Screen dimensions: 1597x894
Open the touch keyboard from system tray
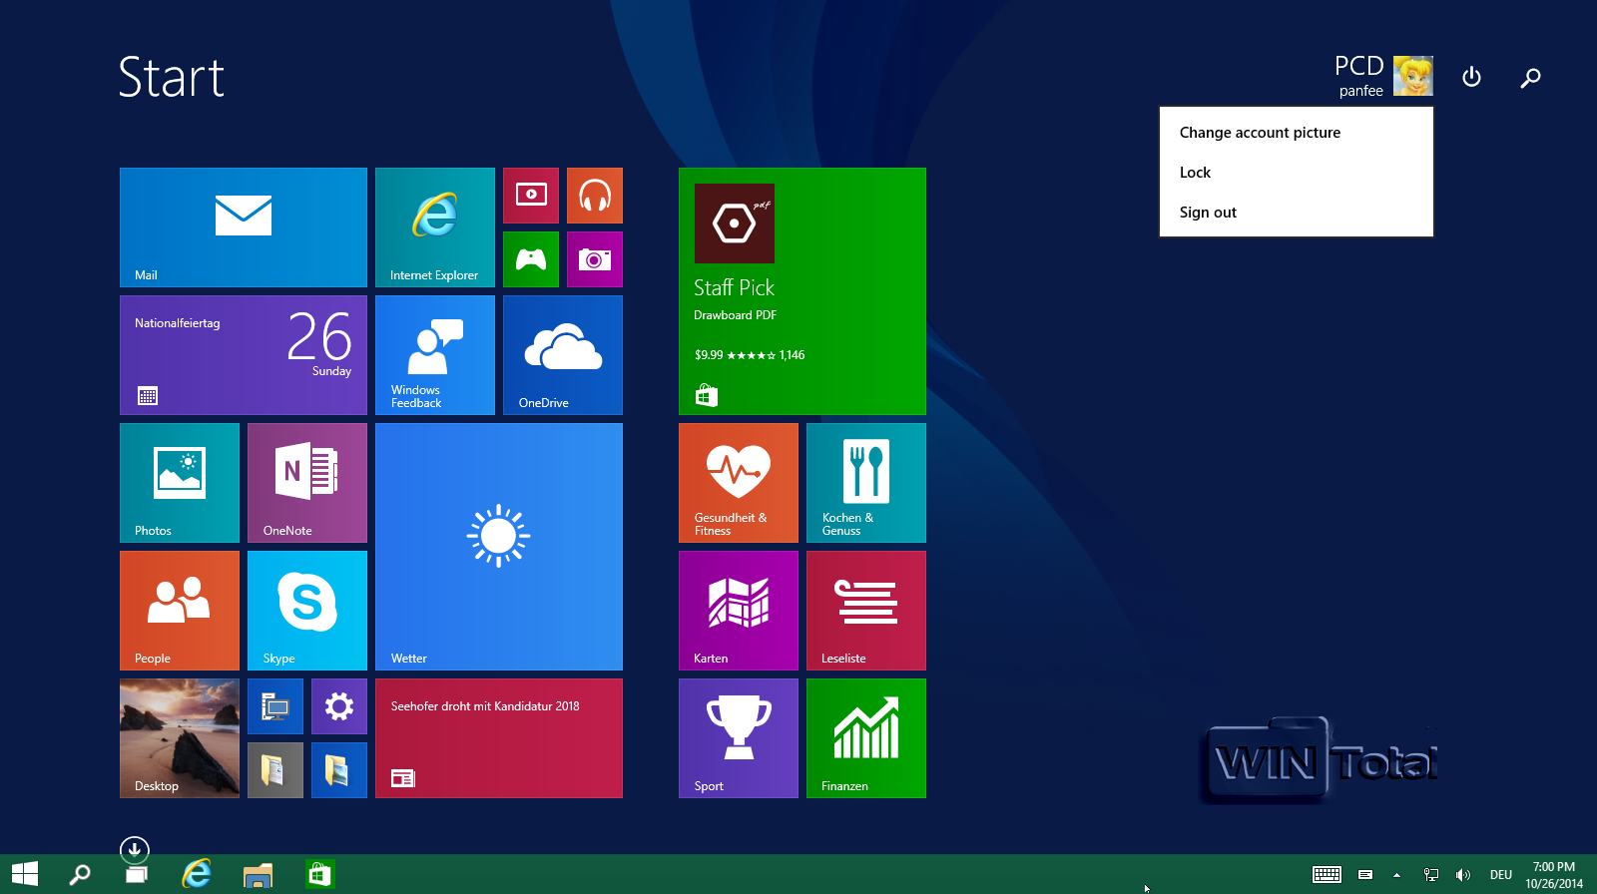[x=1328, y=875]
